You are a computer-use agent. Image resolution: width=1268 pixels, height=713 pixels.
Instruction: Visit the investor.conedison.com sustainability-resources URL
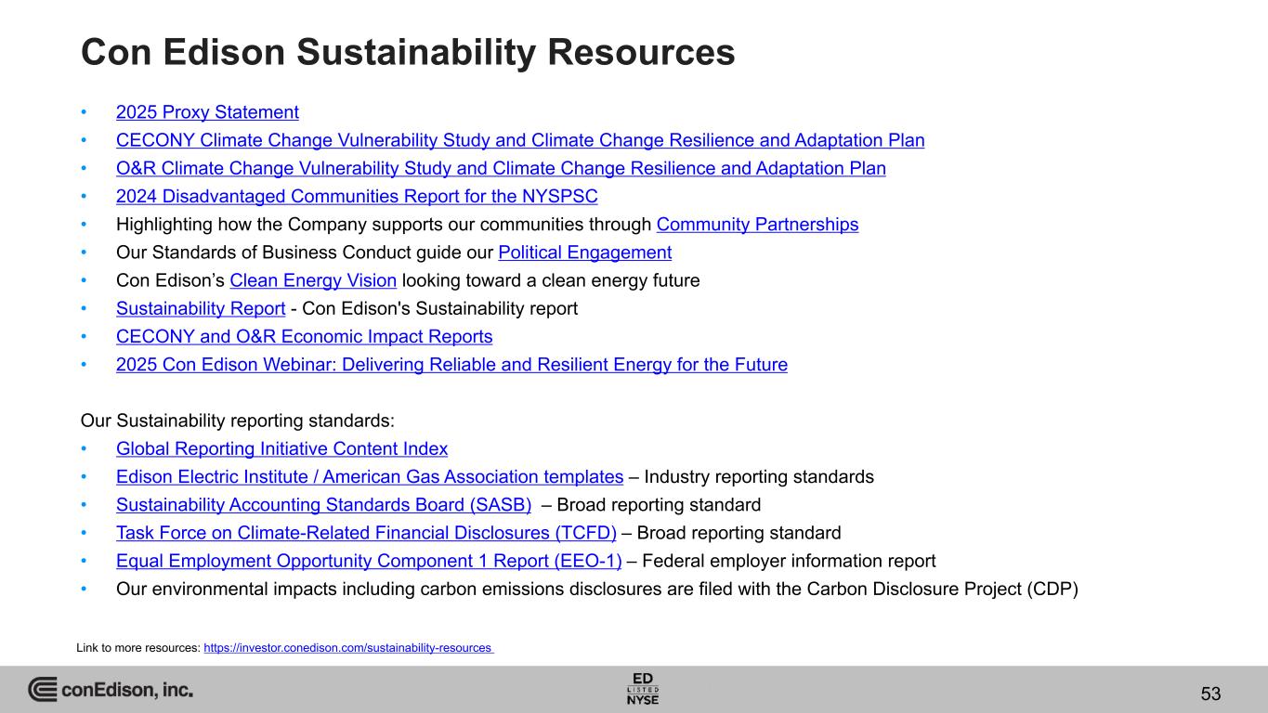pyautogui.click(x=347, y=648)
